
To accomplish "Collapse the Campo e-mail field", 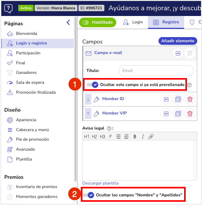I will [178, 53].
